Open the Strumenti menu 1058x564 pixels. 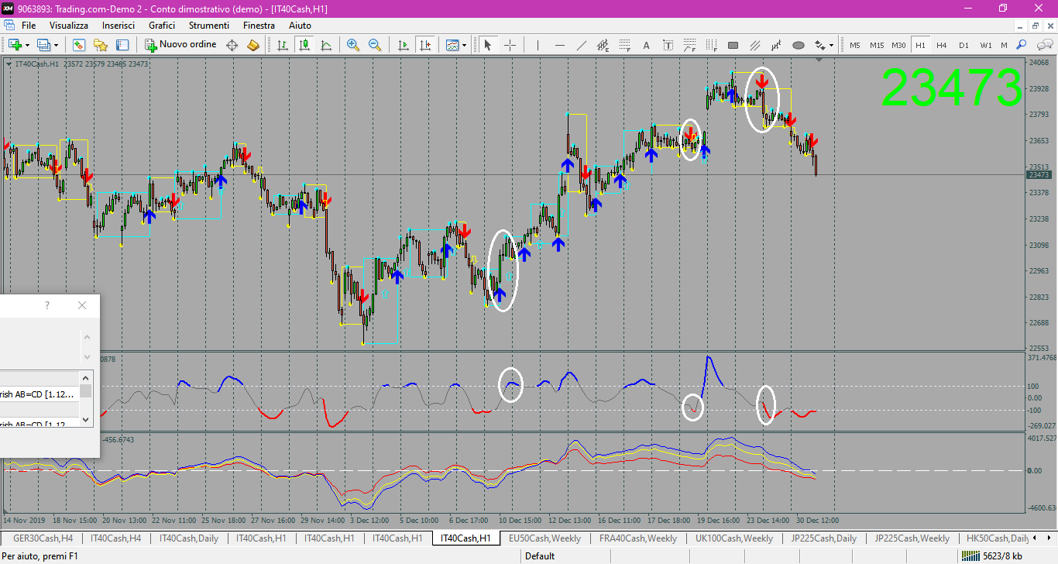click(x=209, y=26)
